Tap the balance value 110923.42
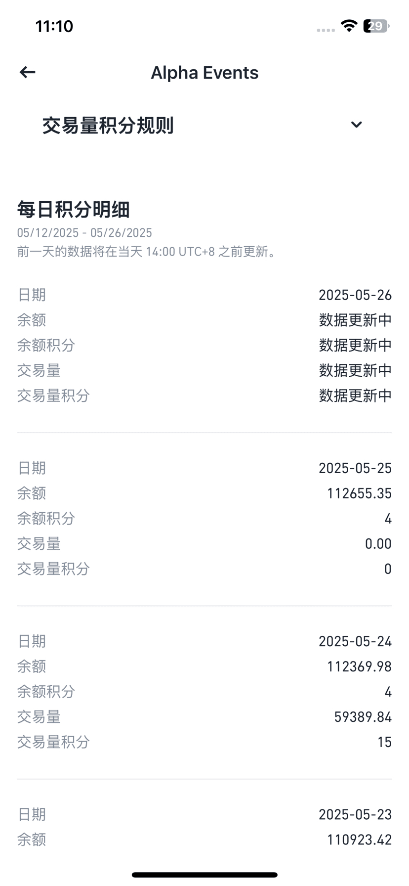This screenshot has height=886, width=409. coord(359,840)
